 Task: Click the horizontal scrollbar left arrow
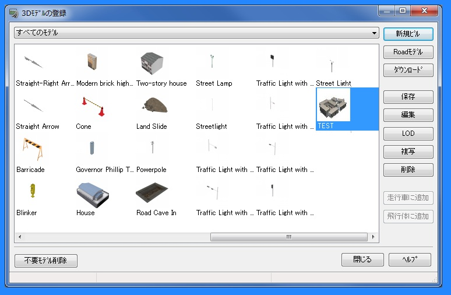(20, 237)
